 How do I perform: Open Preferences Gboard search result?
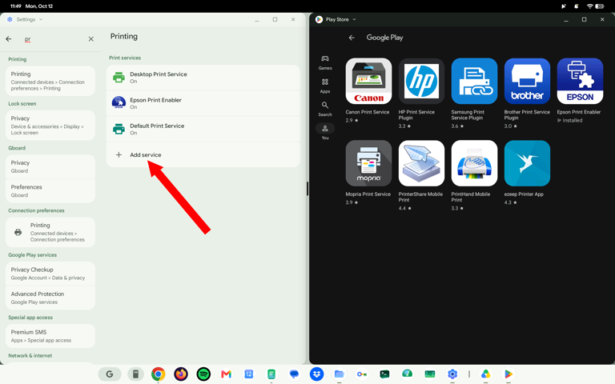click(x=50, y=191)
